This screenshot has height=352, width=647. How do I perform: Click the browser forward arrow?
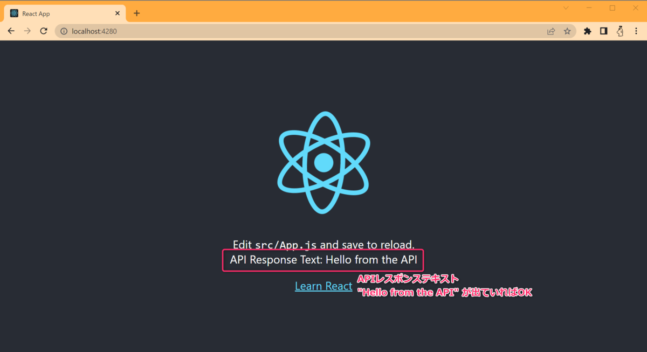click(27, 31)
